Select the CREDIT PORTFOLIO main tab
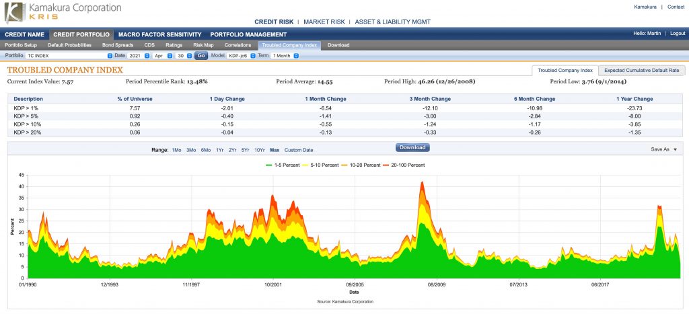The height and width of the screenshot is (314, 689). click(x=81, y=34)
